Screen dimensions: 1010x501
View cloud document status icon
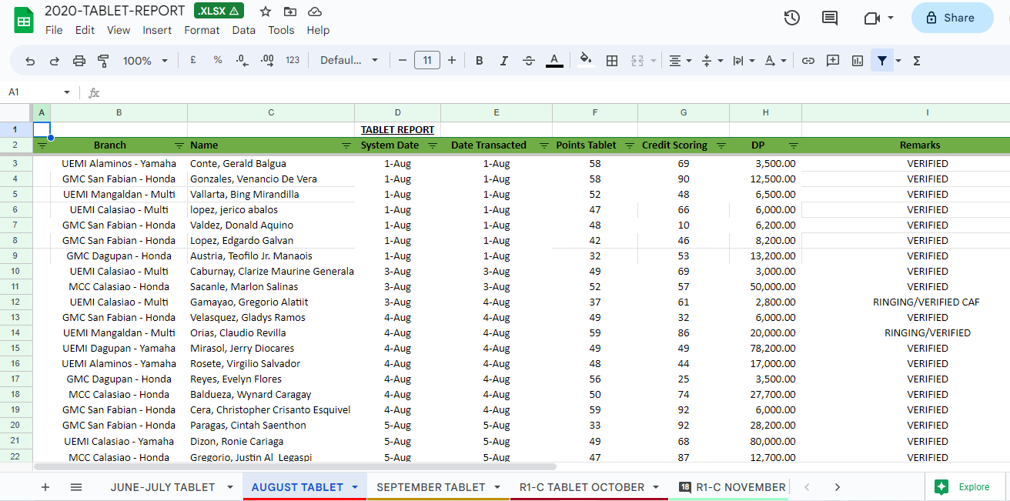pos(315,12)
